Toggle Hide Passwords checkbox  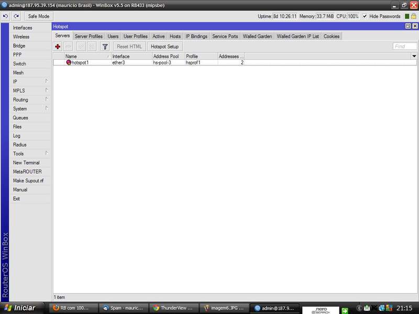click(x=365, y=16)
